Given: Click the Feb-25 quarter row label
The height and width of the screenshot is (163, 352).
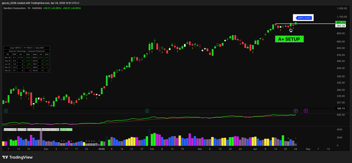Looking at the screenshot, I should 8,70.
